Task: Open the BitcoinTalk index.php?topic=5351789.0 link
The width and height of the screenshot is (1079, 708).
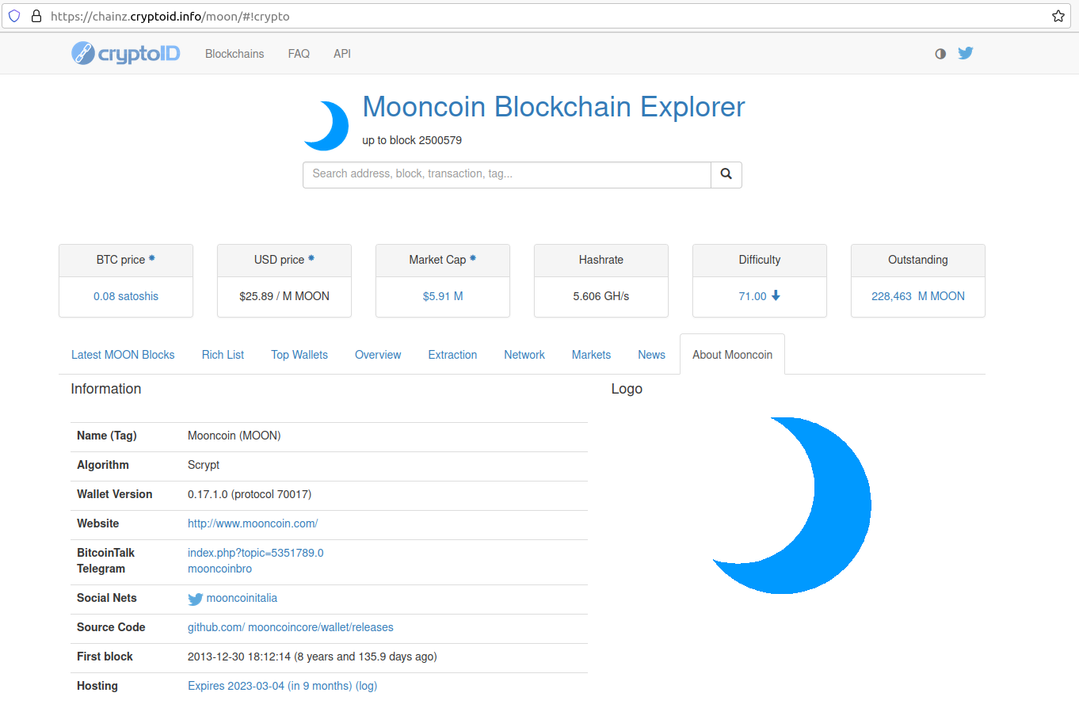Action: point(255,553)
